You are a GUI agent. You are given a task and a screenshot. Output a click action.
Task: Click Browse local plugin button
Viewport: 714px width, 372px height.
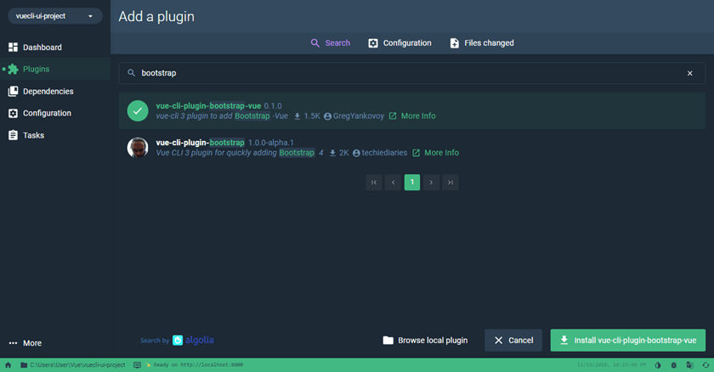point(425,341)
